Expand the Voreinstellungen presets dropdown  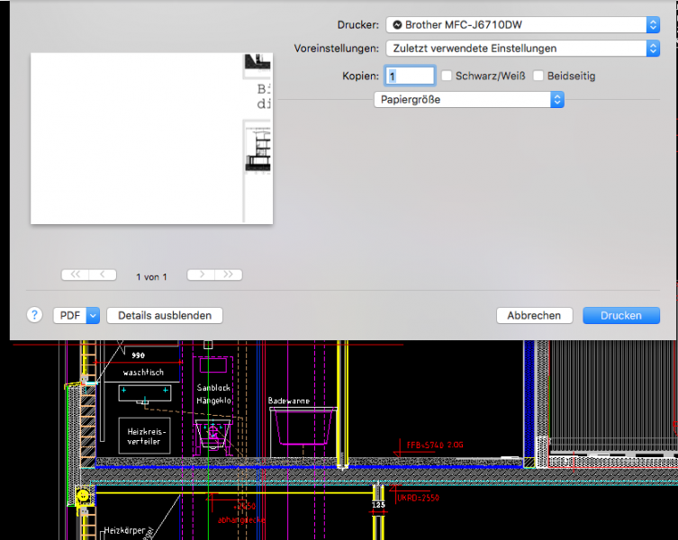pos(522,49)
